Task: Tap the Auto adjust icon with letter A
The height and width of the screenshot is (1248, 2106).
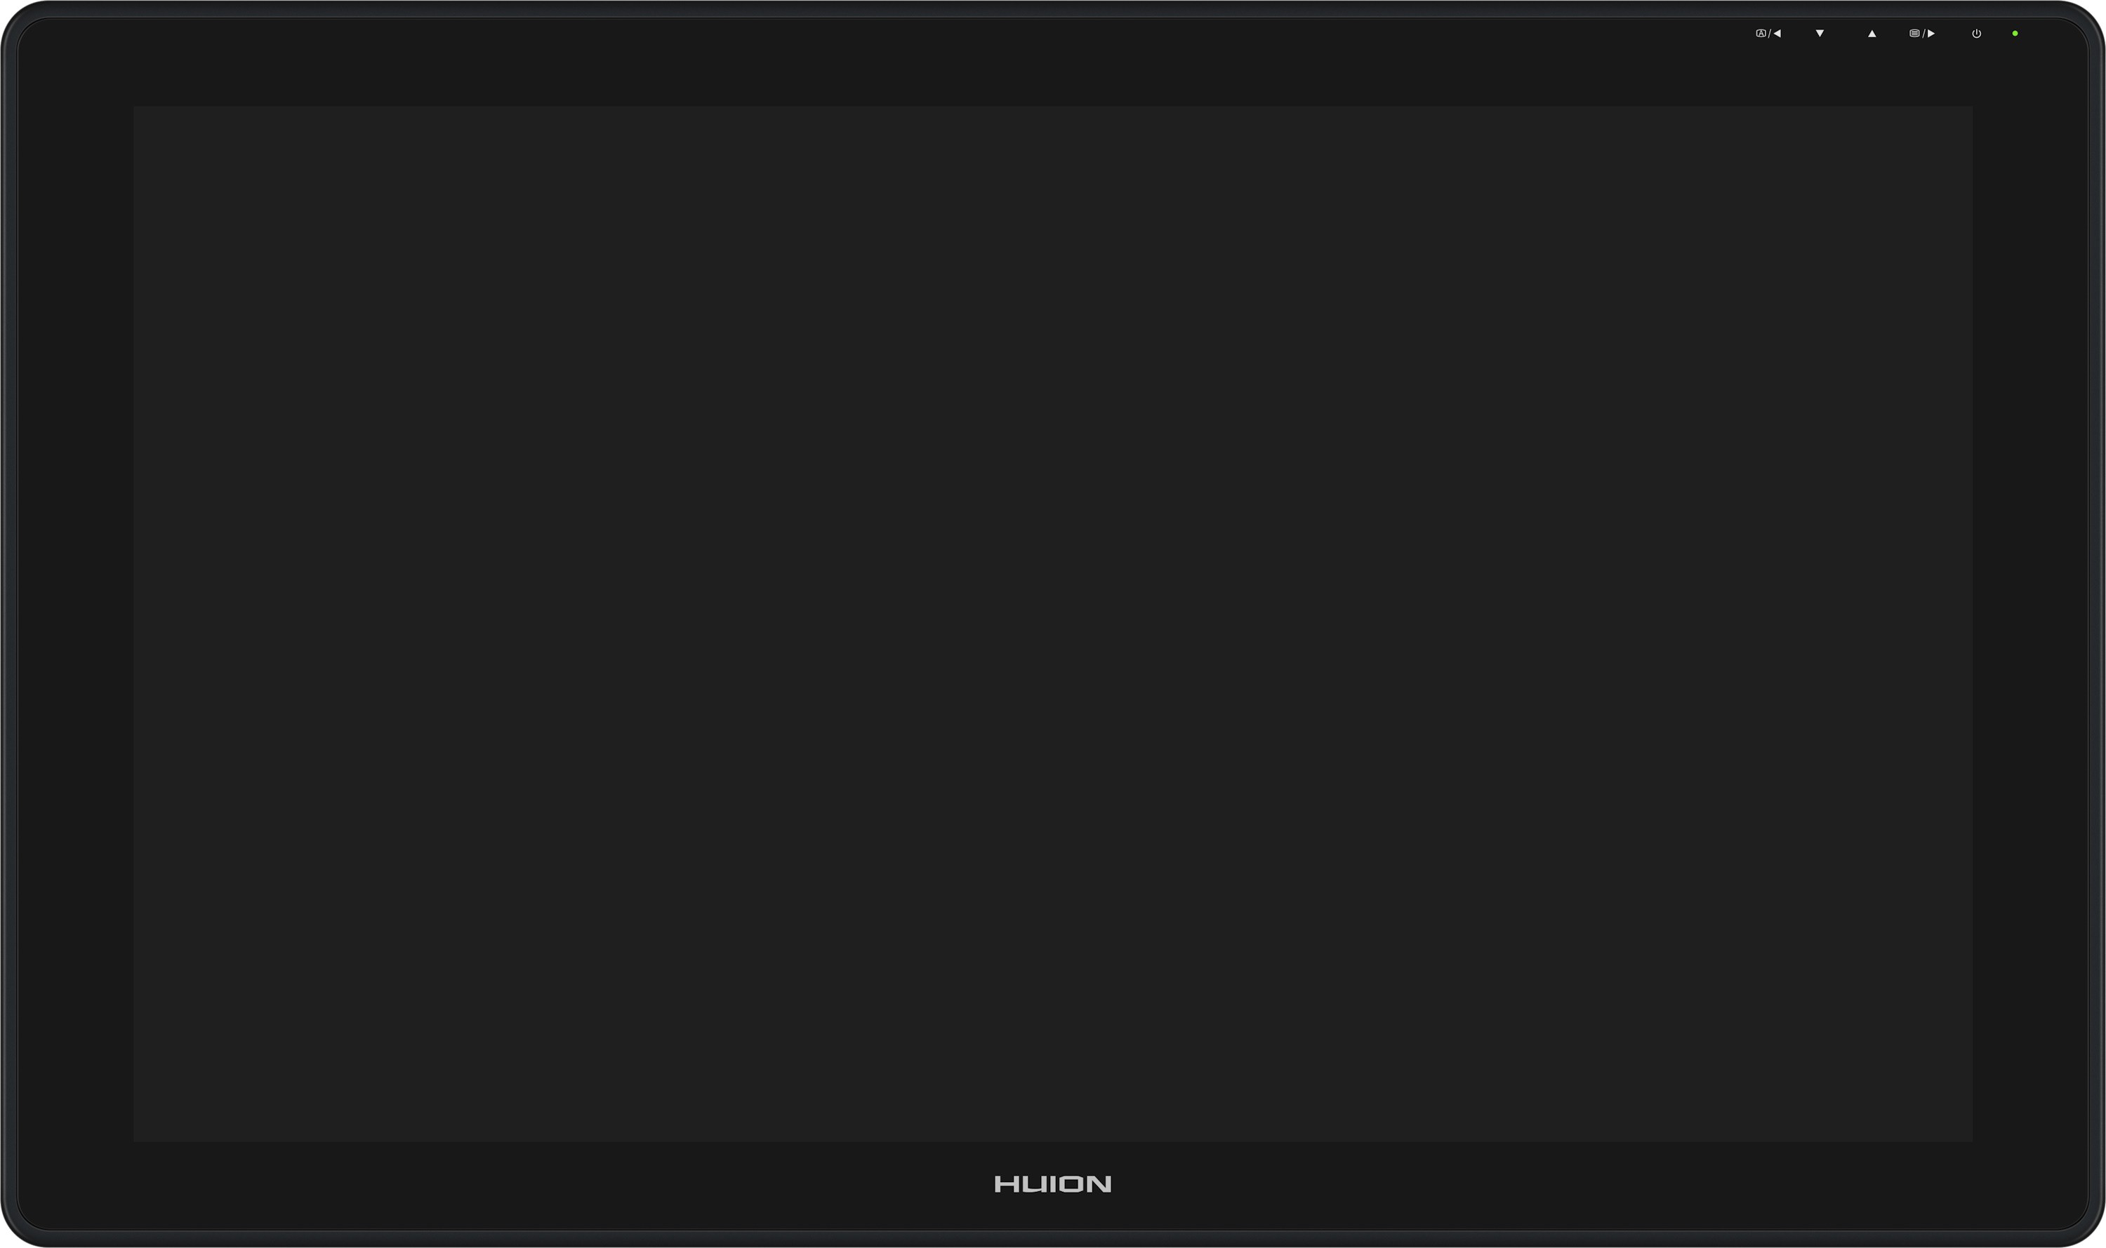Action: pos(1761,34)
